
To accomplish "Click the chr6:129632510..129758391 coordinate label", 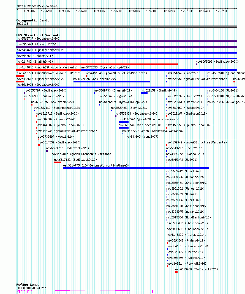I will tap(37, 6).
